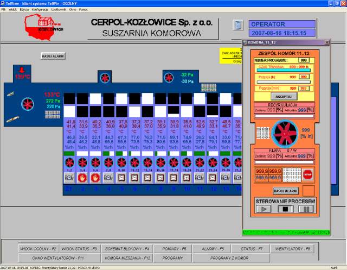The height and width of the screenshot is (270, 347).
Task: Open the chart icon for chambers 23..24
Action: click(213, 178)
